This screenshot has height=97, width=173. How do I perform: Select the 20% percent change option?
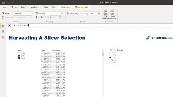(x=111, y=60)
